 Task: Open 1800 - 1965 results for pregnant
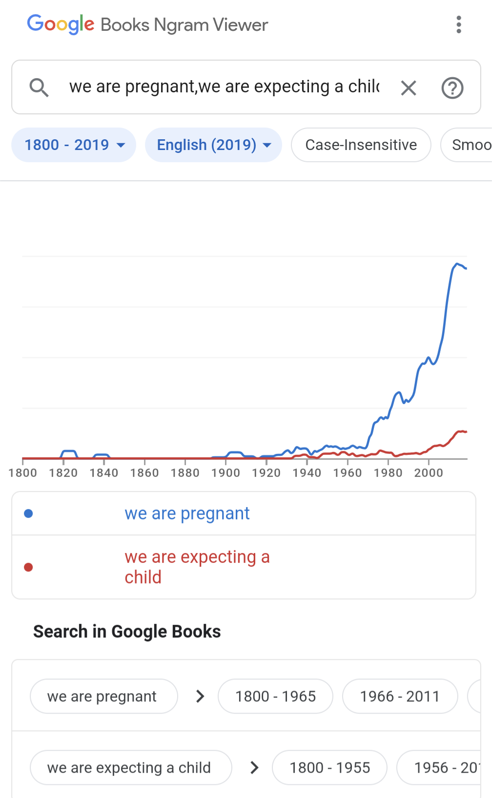pyautogui.click(x=275, y=696)
